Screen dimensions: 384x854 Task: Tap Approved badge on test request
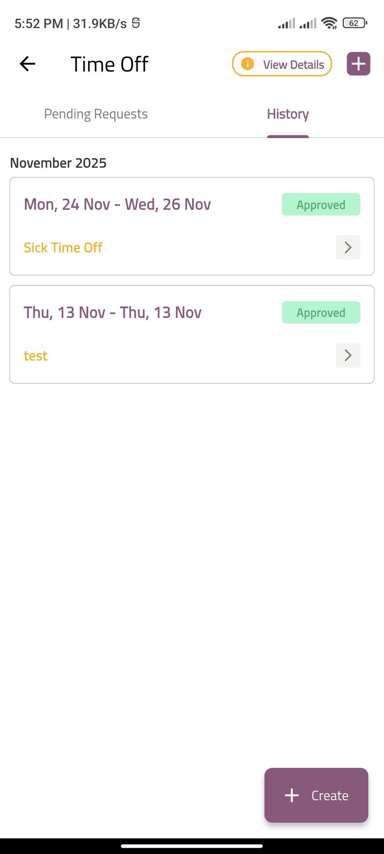tap(321, 313)
